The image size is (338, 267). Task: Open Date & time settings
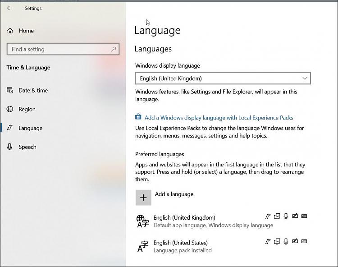tap(27, 90)
